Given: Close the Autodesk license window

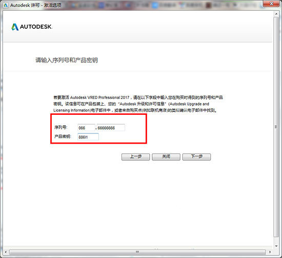Looking at the screenshot, I should click(x=271, y=4).
